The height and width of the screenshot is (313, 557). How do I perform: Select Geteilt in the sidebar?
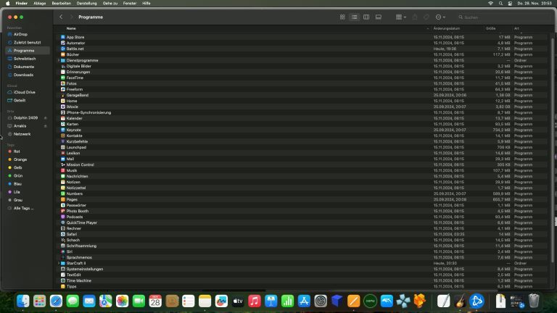click(28, 101)
